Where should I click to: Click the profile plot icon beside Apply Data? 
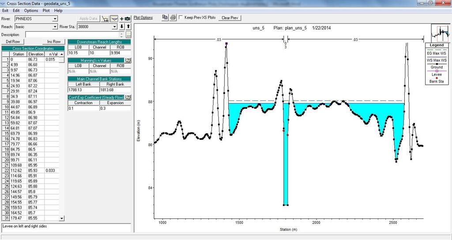[x=105, y=19]
